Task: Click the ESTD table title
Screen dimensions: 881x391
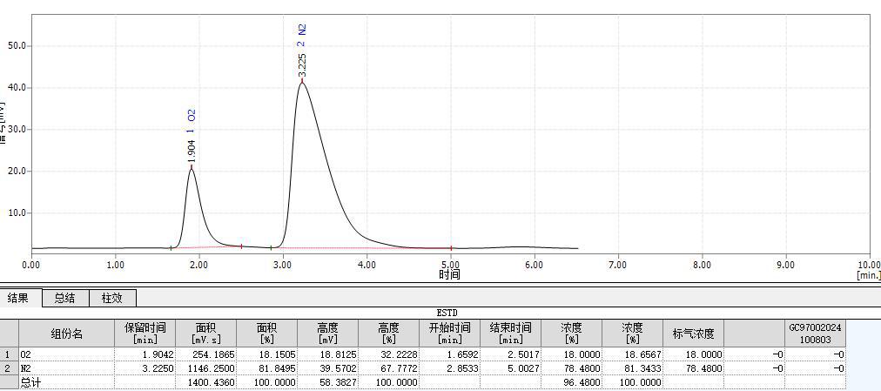Action: [447, 313]
